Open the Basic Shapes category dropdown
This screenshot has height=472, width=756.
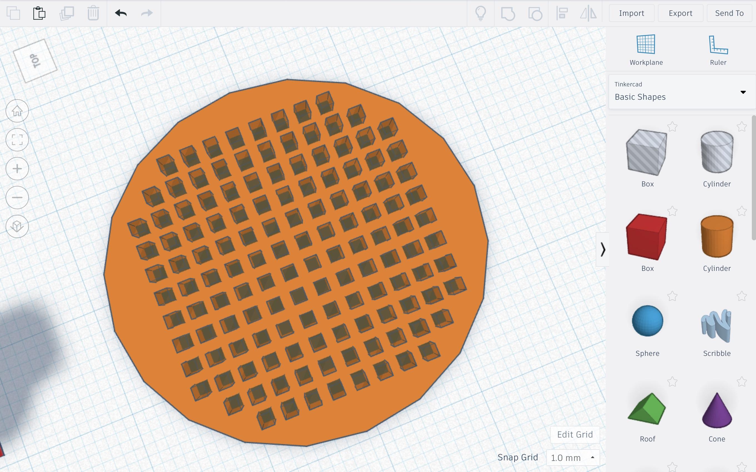click(x=682, y=91)
